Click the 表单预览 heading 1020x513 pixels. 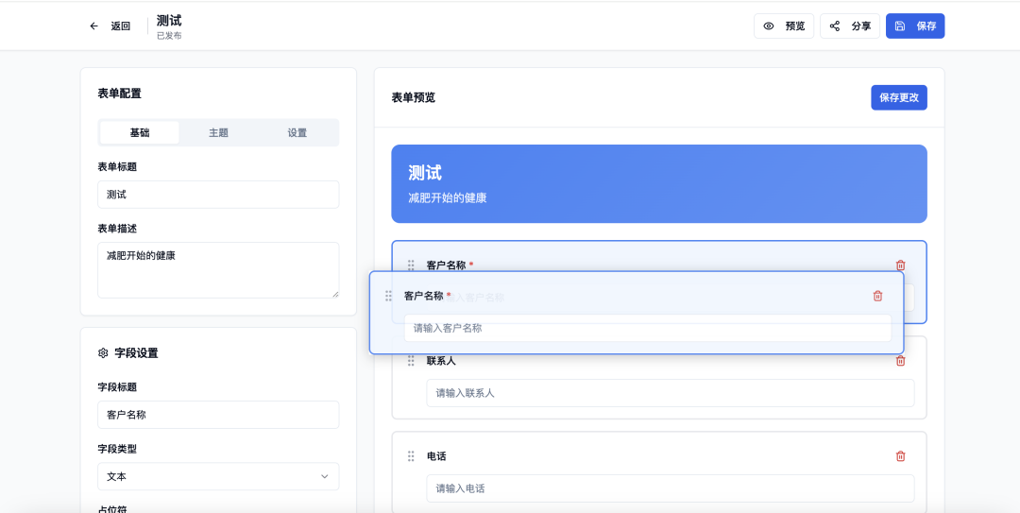[413, 97]
